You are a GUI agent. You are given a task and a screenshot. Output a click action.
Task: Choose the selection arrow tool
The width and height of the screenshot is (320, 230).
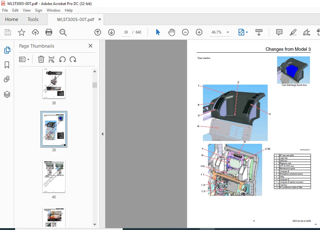tap(158, 32)
